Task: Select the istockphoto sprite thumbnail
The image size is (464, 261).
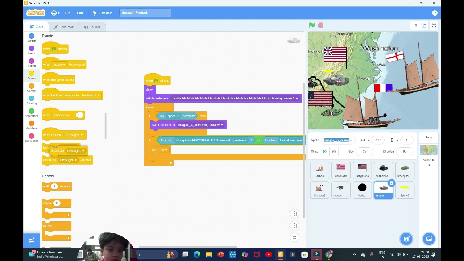Action: tap(405, 170)
